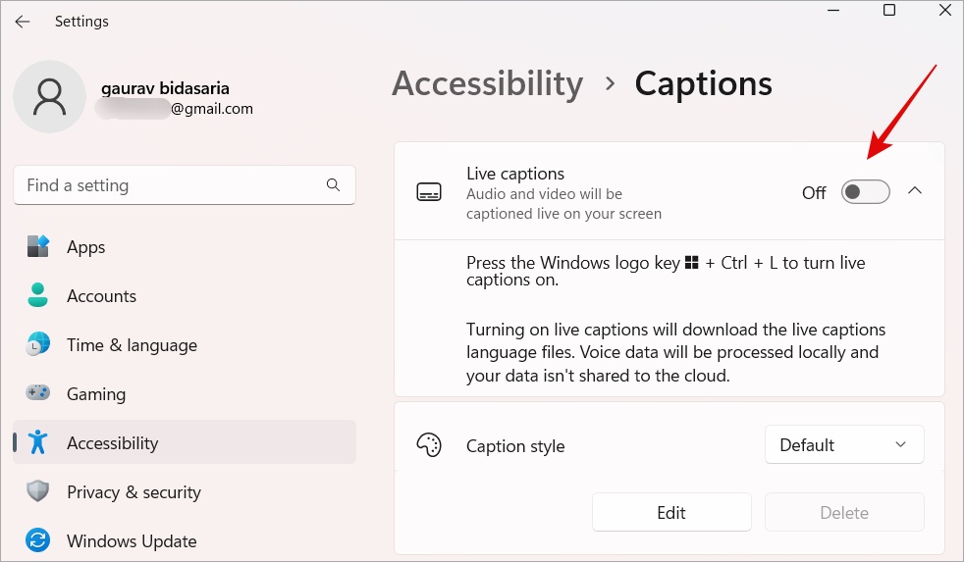Screen dimensions: 964x562
Task: Focus the Find a setting search box
Action: click(185, 184)
